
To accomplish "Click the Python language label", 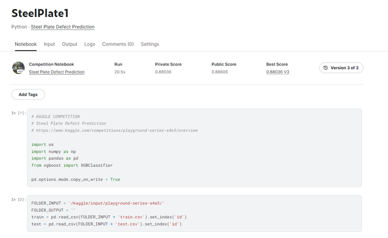I will [x=19, y=27].
